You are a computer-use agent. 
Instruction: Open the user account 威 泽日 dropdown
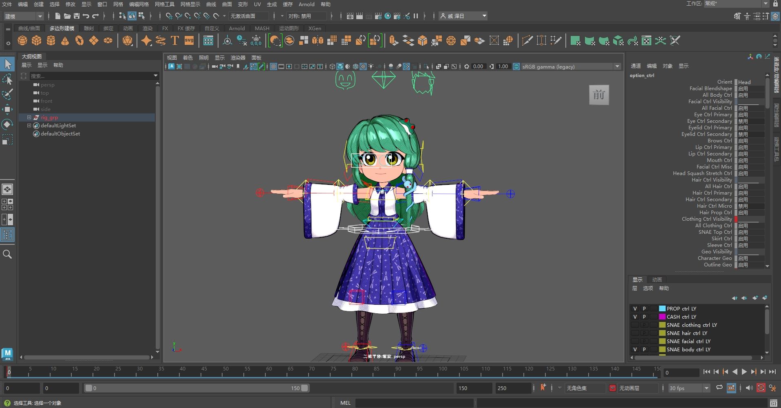463,16
